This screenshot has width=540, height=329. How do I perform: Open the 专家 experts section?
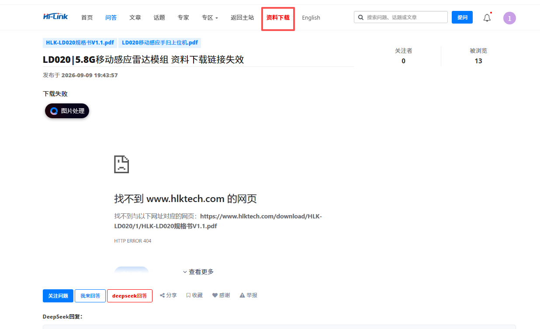183,18
